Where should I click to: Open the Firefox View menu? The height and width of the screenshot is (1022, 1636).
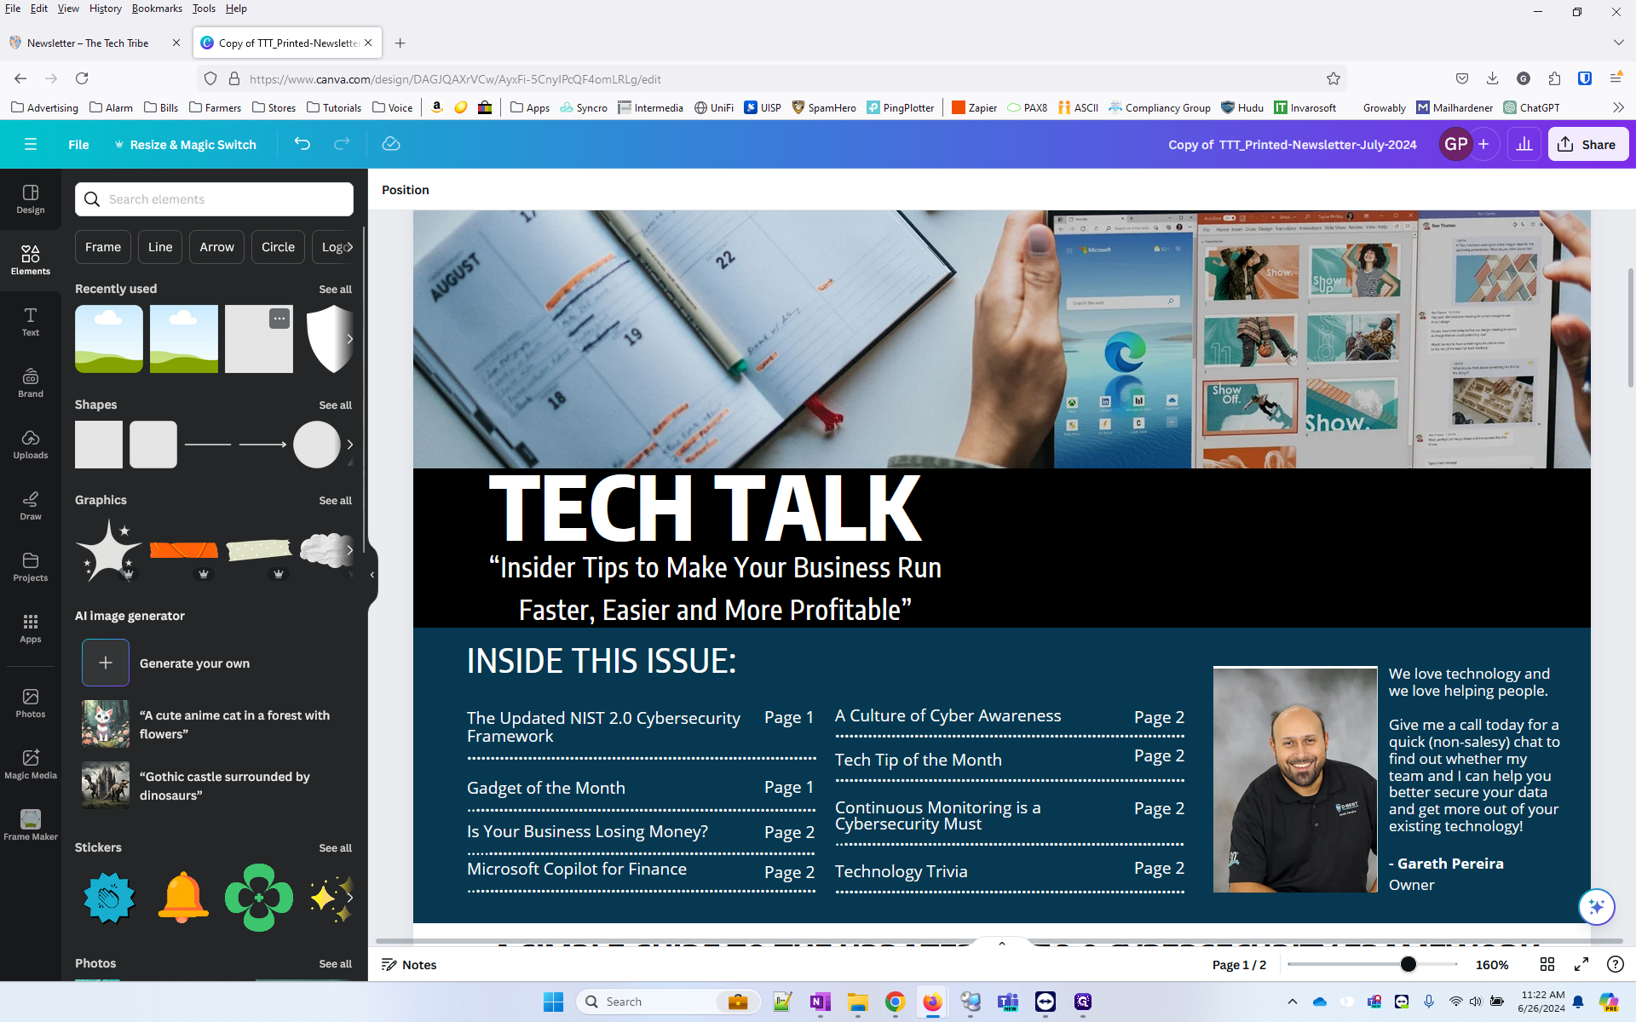(68, 9)
